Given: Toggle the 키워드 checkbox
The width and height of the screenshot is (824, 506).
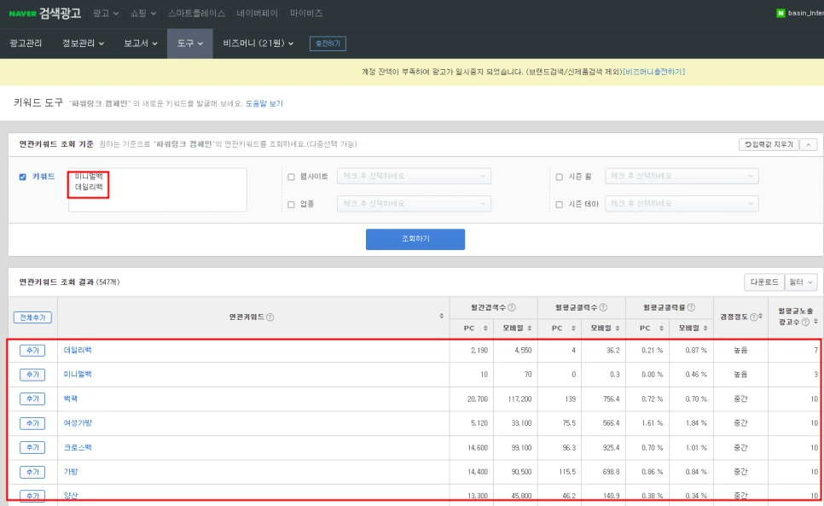Looking at the screenshot, I should 22,177.
